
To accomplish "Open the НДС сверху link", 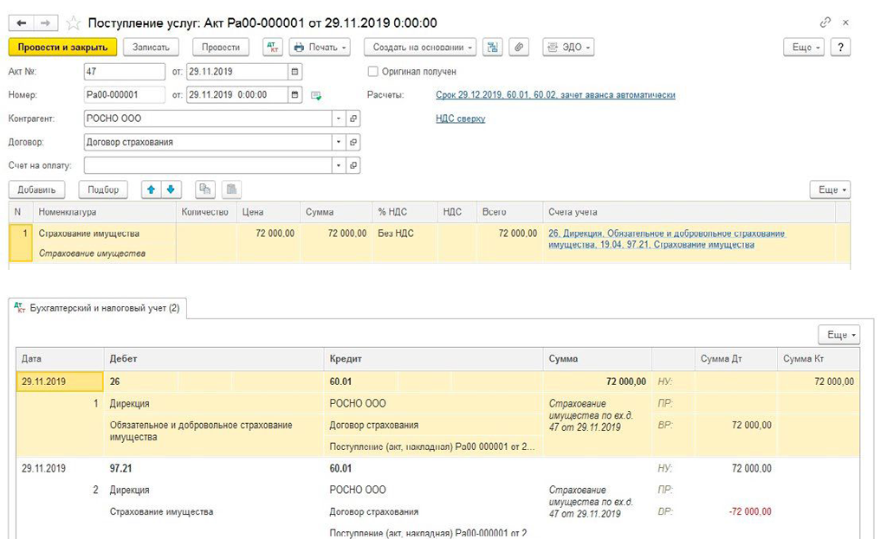I will coord(461,119).
